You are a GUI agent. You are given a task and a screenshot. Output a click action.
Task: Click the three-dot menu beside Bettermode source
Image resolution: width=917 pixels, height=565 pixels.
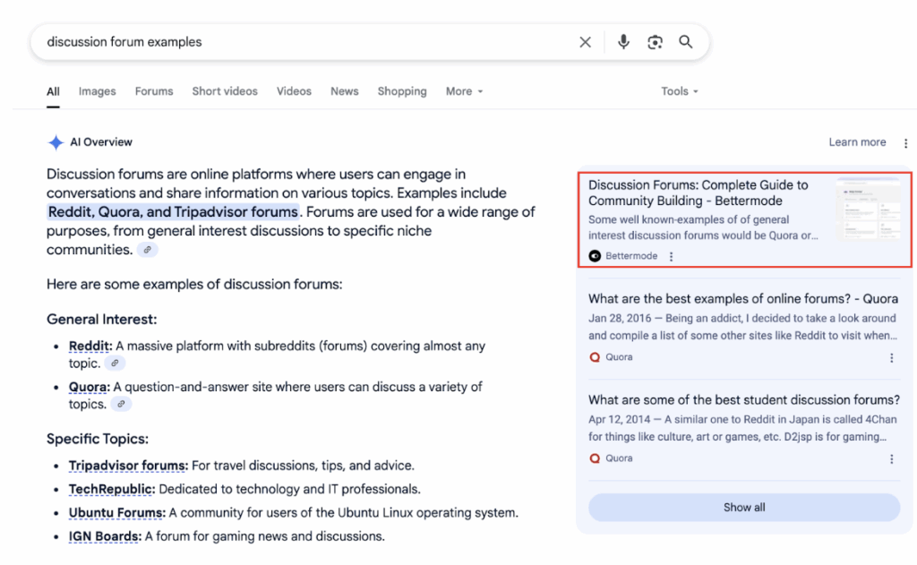pyautogui.click(x=671, y=256)
